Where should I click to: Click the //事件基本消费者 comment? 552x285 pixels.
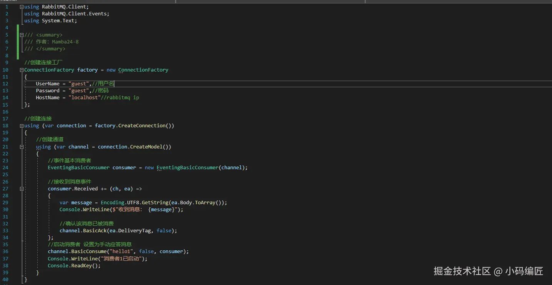(x=70, y=160)
